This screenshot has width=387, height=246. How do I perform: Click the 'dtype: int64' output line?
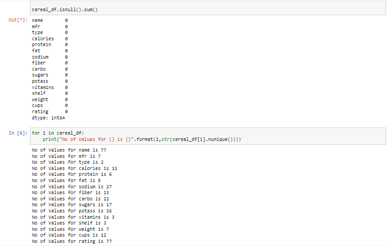click(47, 118)
